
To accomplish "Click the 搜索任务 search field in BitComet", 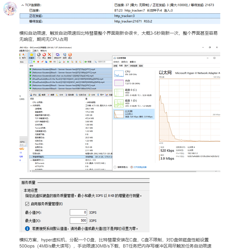I will pos(103,62).
